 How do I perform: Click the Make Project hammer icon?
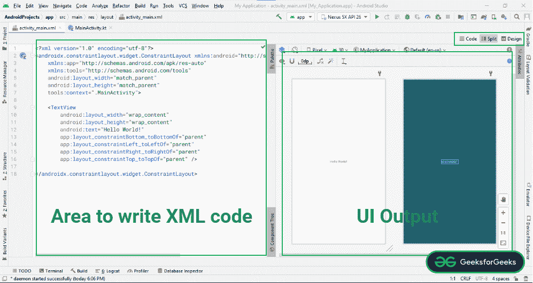[279, 17]
